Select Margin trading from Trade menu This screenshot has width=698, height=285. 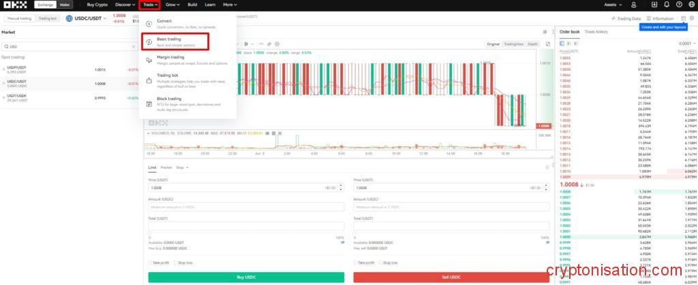click(170, 58)
